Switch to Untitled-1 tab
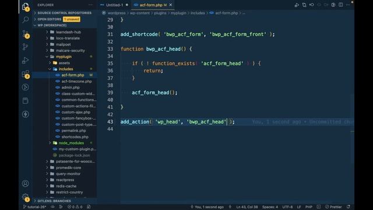Image resolution: width=373 pixels, height=210 pixels. 114,5
